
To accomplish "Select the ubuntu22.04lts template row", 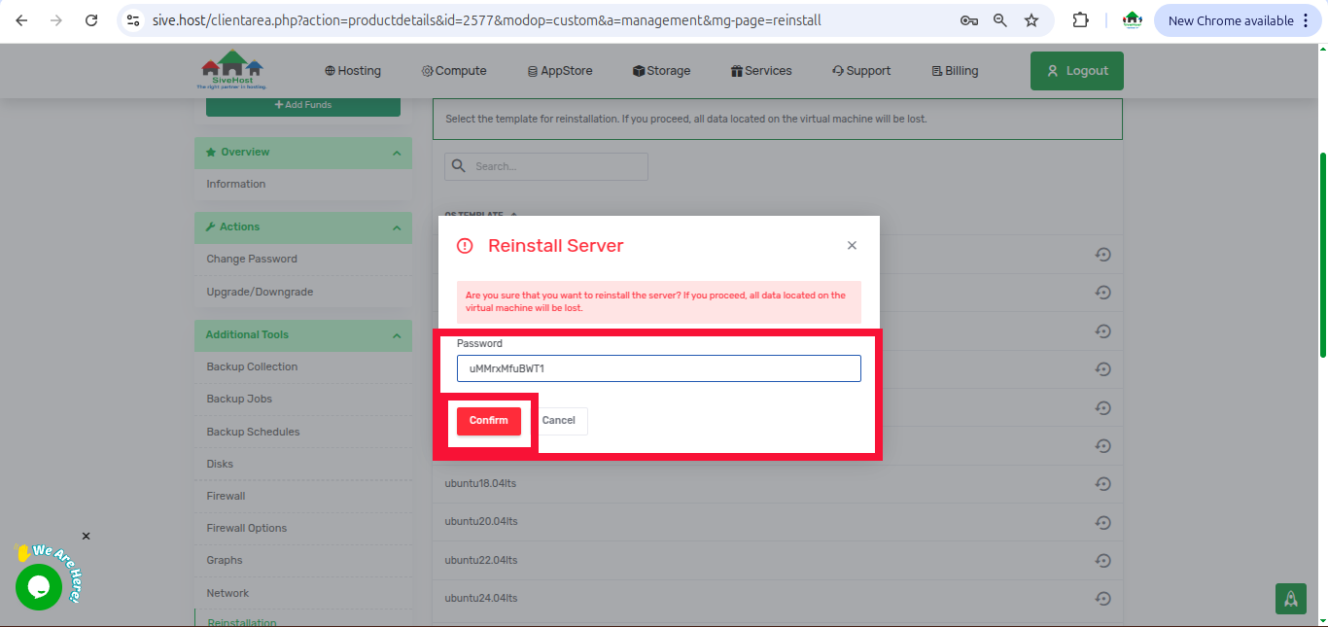I will (778, 561).
